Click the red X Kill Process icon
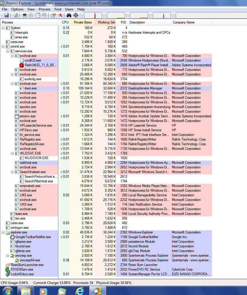Viewport: 247px width, 295px height. point(61,15)
